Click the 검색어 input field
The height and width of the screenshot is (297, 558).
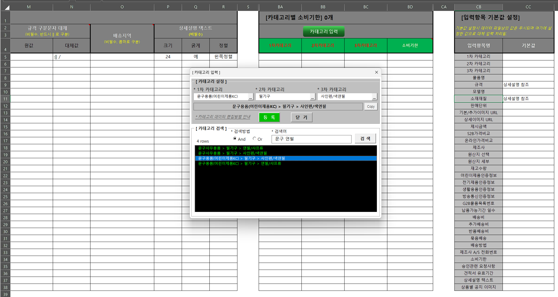(311, 139)
